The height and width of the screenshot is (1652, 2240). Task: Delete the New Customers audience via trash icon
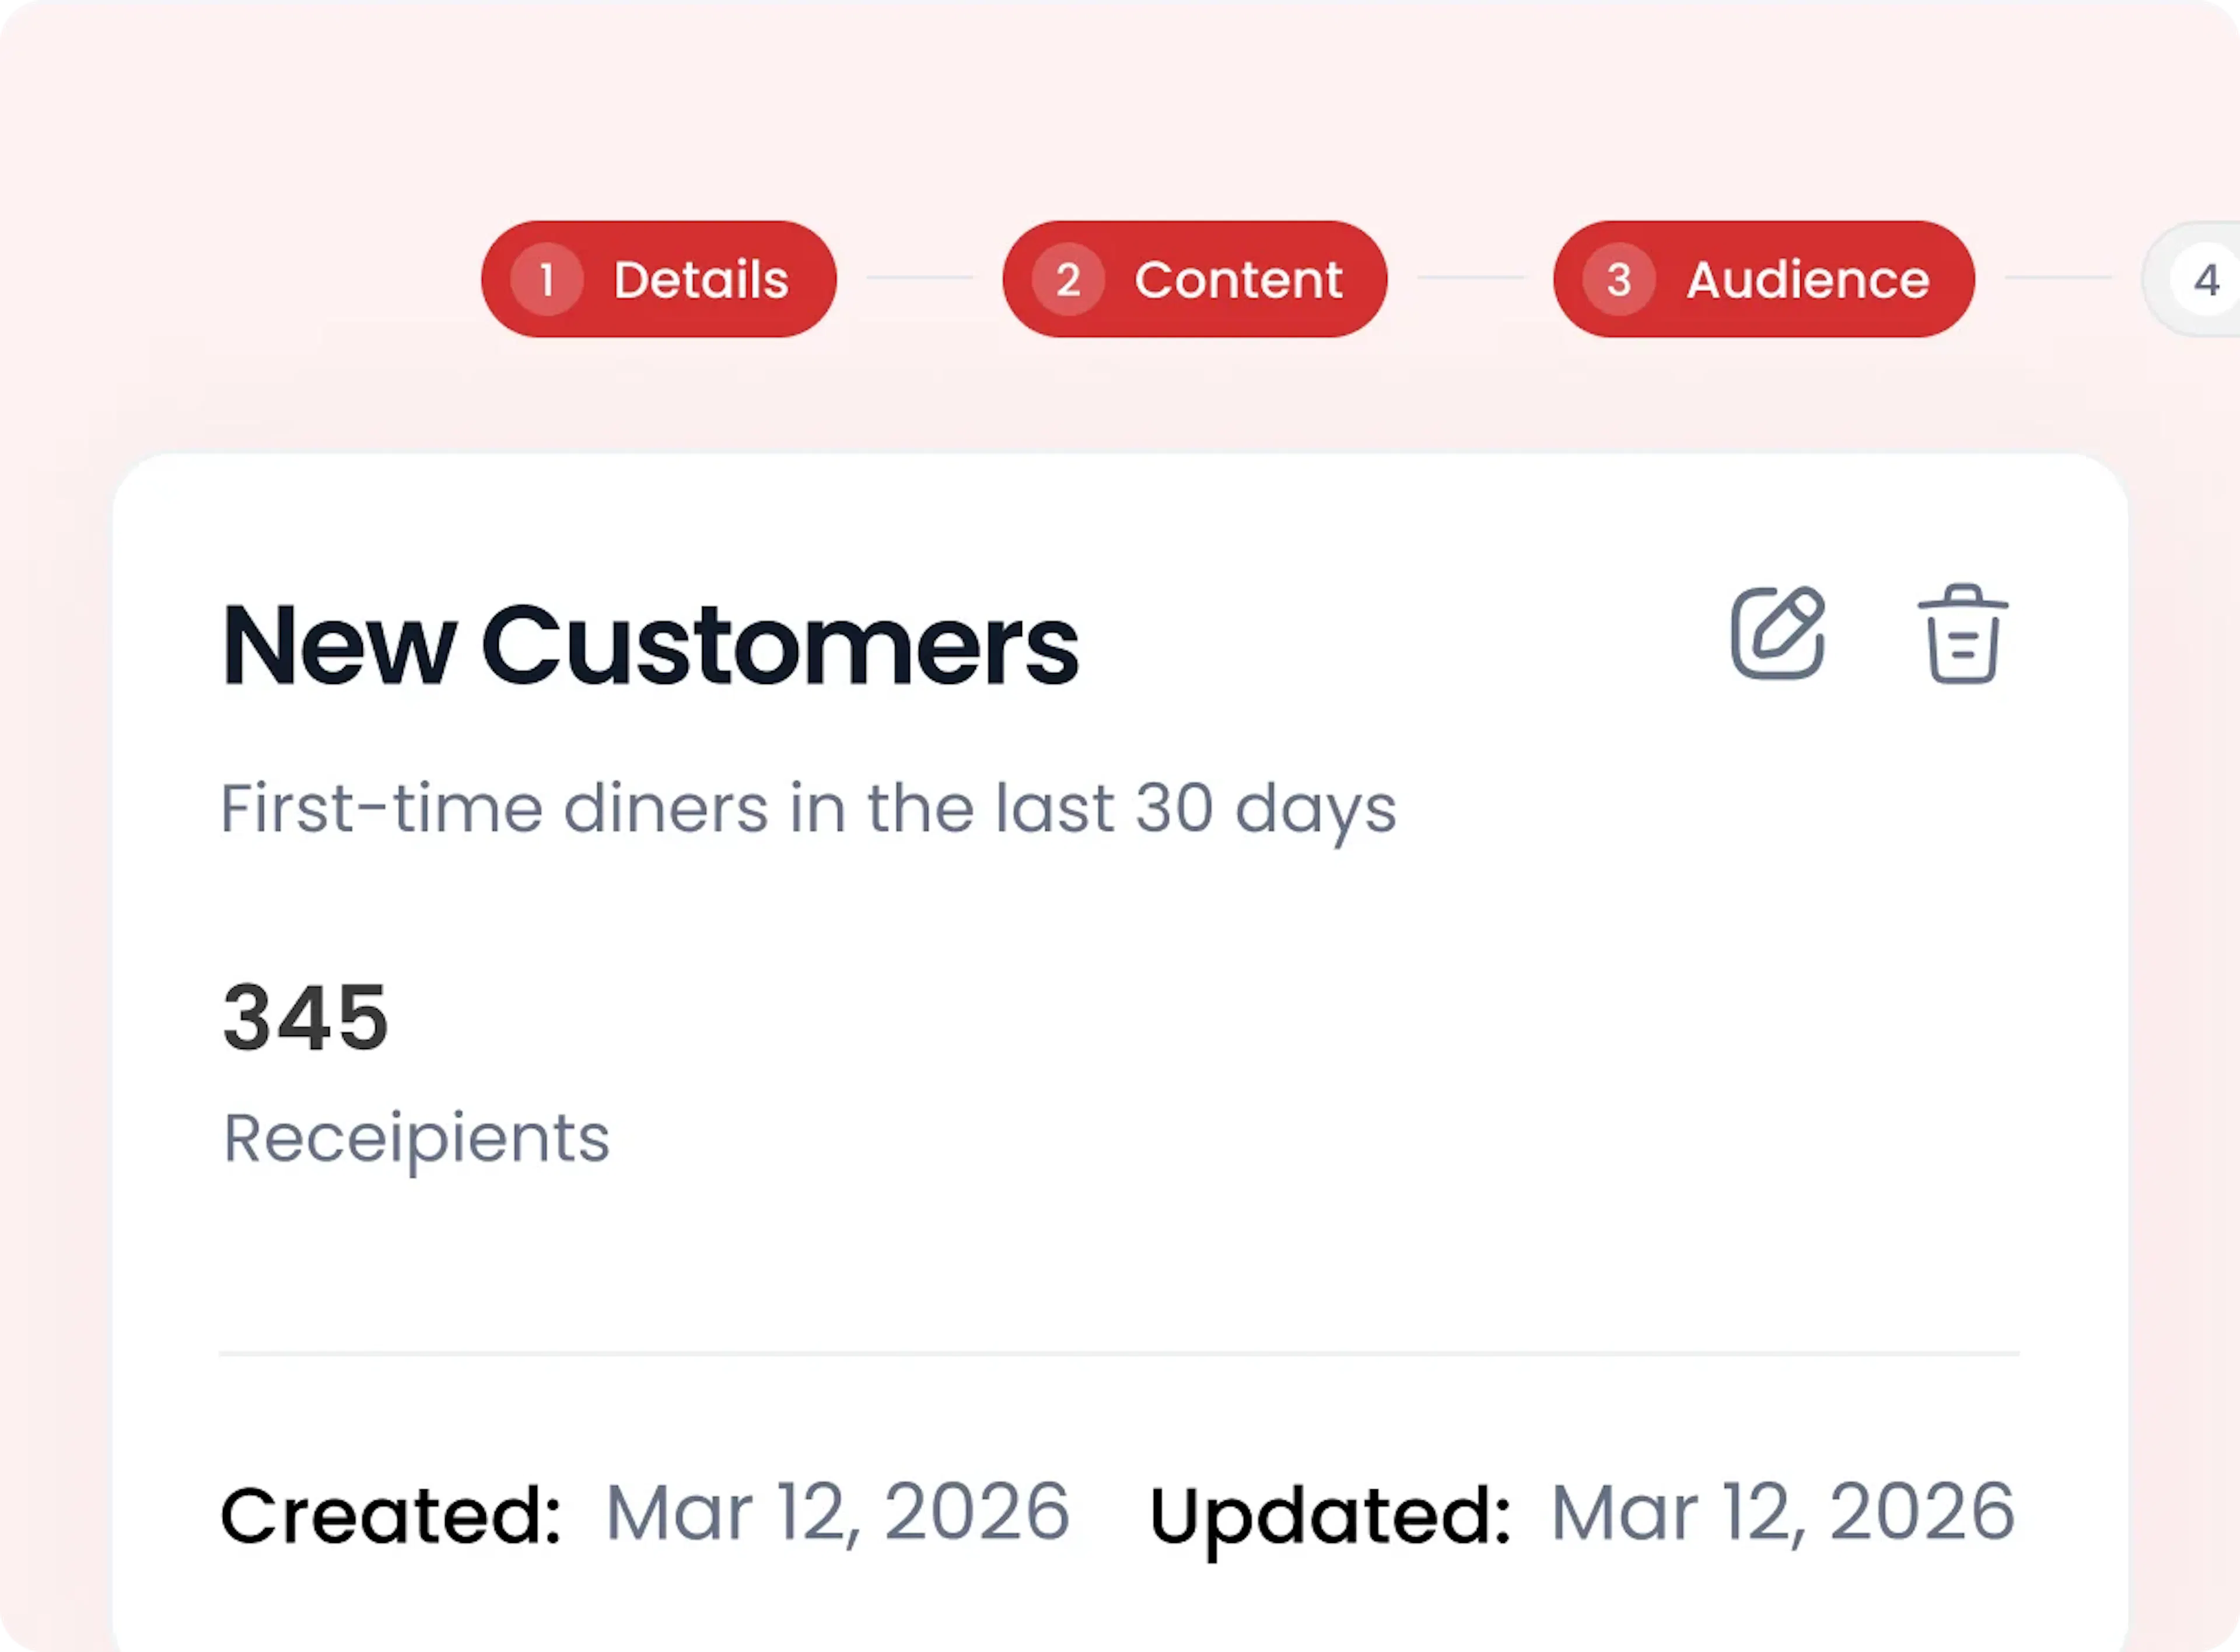coord(1962,634)
